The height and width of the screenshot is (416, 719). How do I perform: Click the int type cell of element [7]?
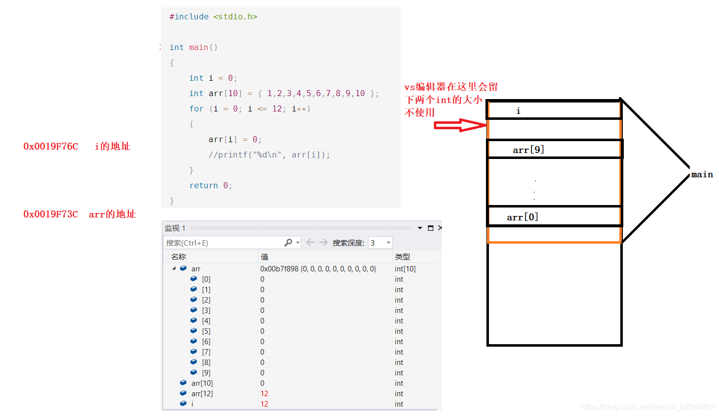pyautogui.click(x=399, y=352)
